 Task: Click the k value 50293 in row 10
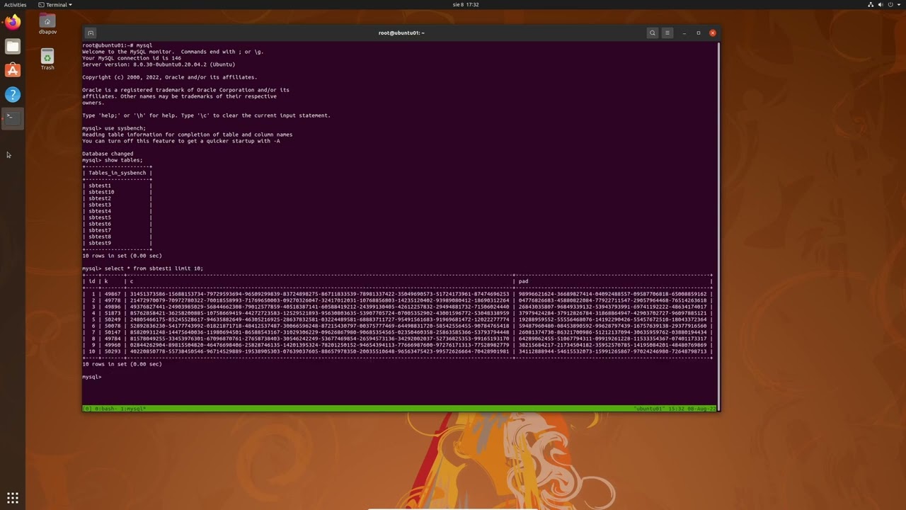[113, 351]
